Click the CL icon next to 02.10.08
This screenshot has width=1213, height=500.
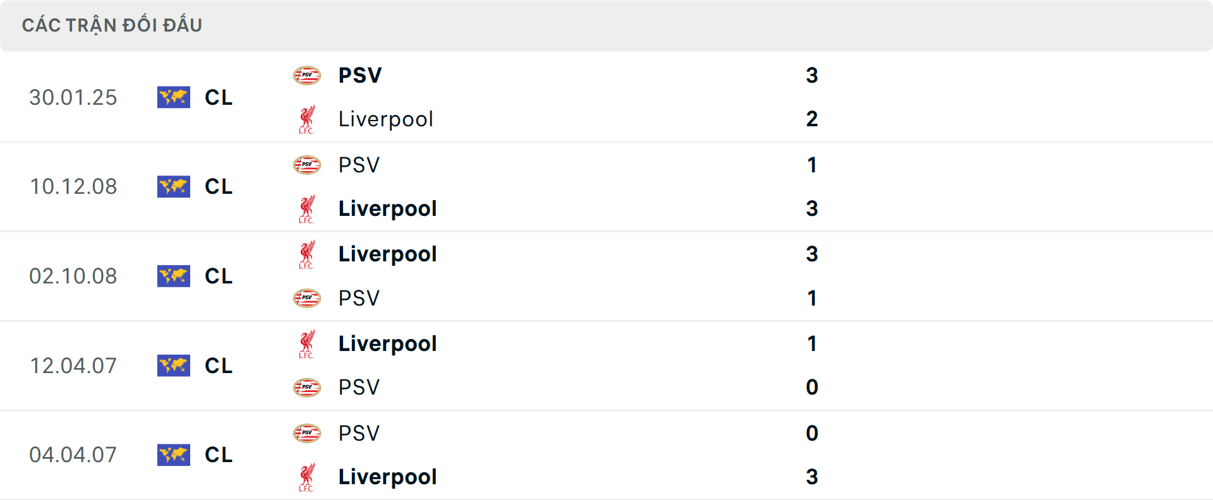point(174,276)
